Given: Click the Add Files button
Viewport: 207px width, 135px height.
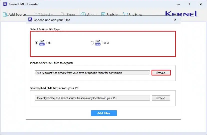Looking at the screenshot, I should [x=104, y=113].
